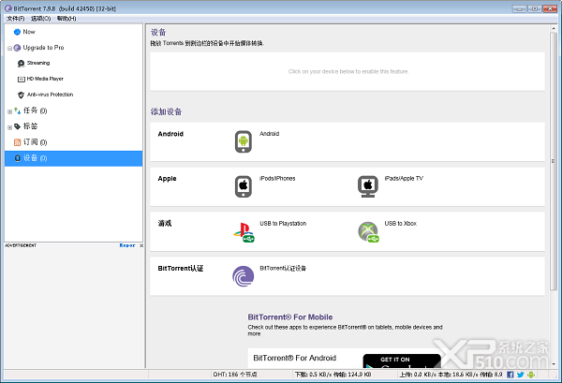Click the 任务 transfer arrows icon
The width and height of the screenshot is (562, 383).
[x=17, y=110]
